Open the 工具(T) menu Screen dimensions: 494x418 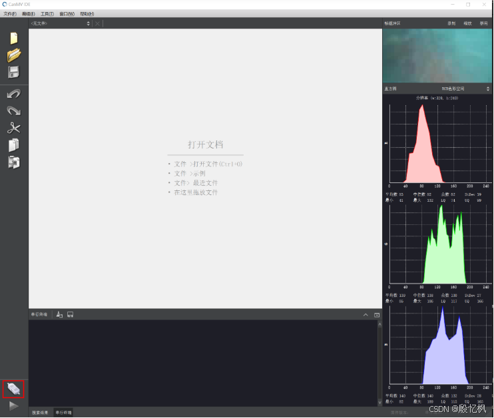pyautogui.click(x=47, y=14)
